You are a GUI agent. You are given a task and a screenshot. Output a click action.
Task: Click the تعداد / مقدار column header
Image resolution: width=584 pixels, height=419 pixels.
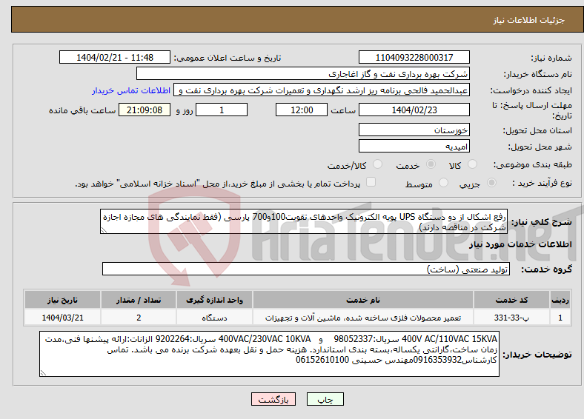click(139, 300)
